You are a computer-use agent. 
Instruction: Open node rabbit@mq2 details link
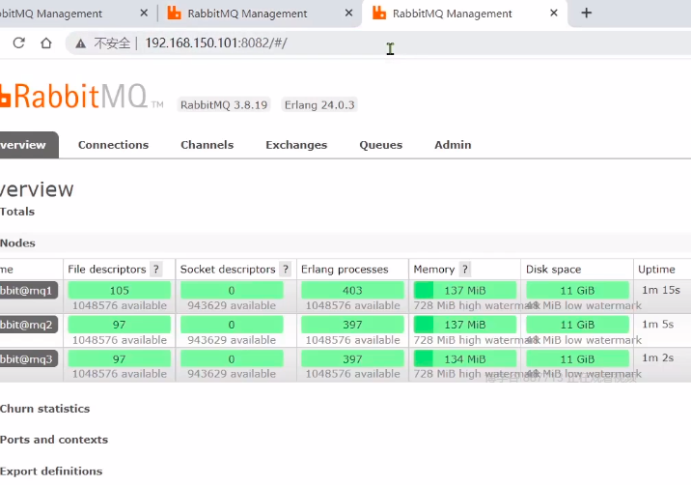click(x=29, y=325)
